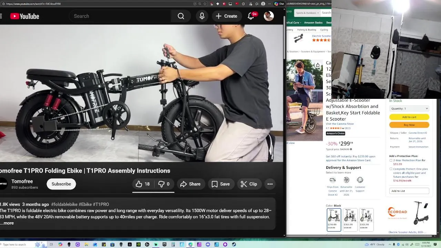Open Sports & Outdoors search category dropdown
The height and width of the screenshot is (248, 441).
coord(307,13)
